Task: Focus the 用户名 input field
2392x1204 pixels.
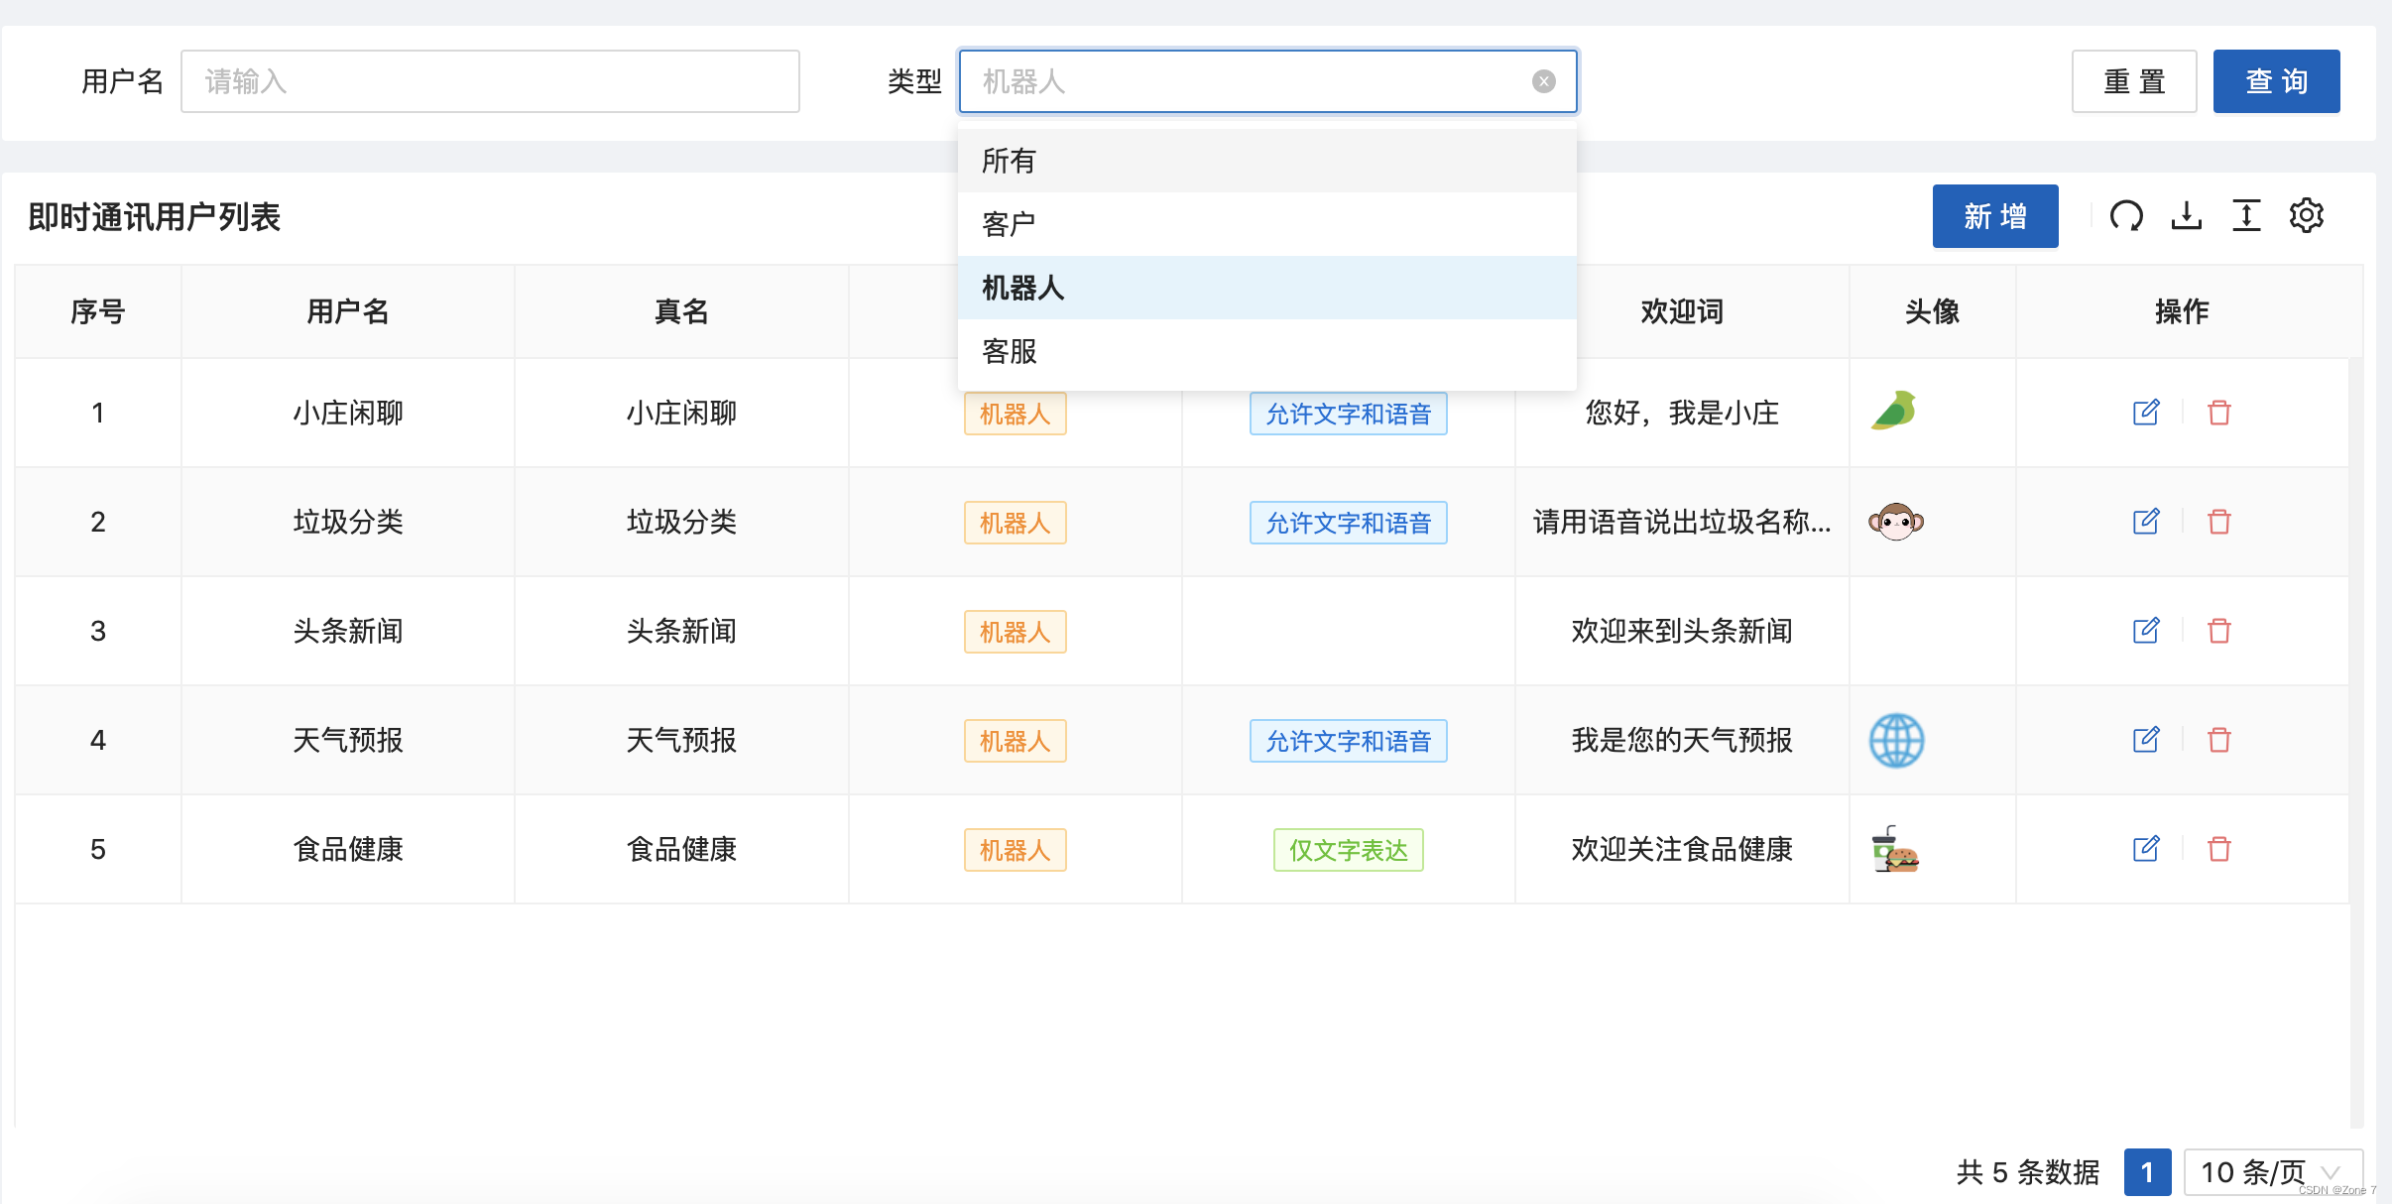Action: point(490,81)
